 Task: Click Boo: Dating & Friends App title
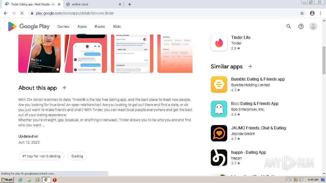pyautogui.click(x=255, y=103)
